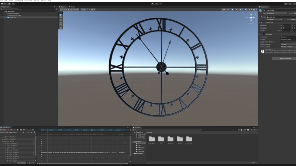Enable Preview mode in the Animation window
The image size is (296, 166).
coord(3,130)
